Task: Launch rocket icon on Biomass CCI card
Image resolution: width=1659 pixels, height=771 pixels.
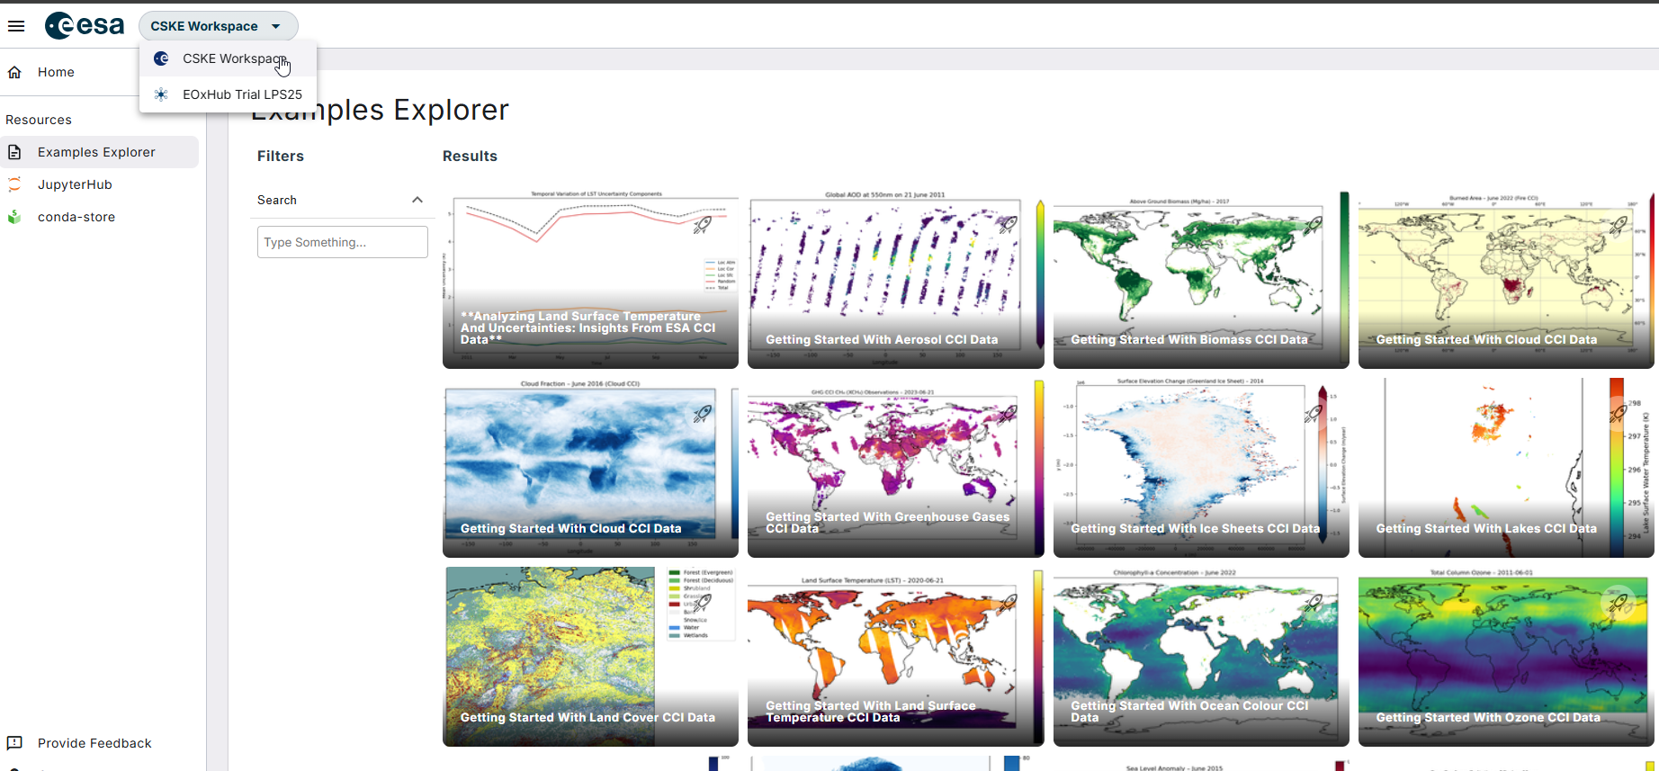Action: click(x=1313, y=224)
